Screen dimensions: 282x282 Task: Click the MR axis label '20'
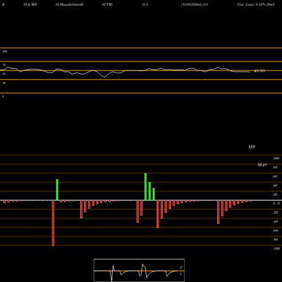pos(275,195)
